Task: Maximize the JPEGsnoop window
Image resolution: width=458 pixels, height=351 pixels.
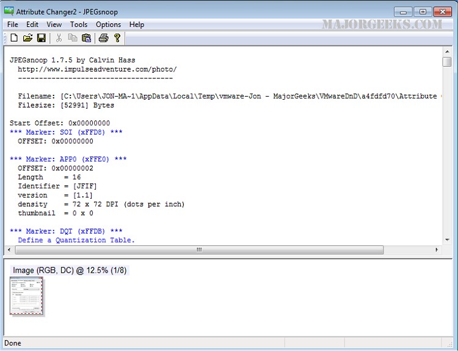Action: [423, 12]
